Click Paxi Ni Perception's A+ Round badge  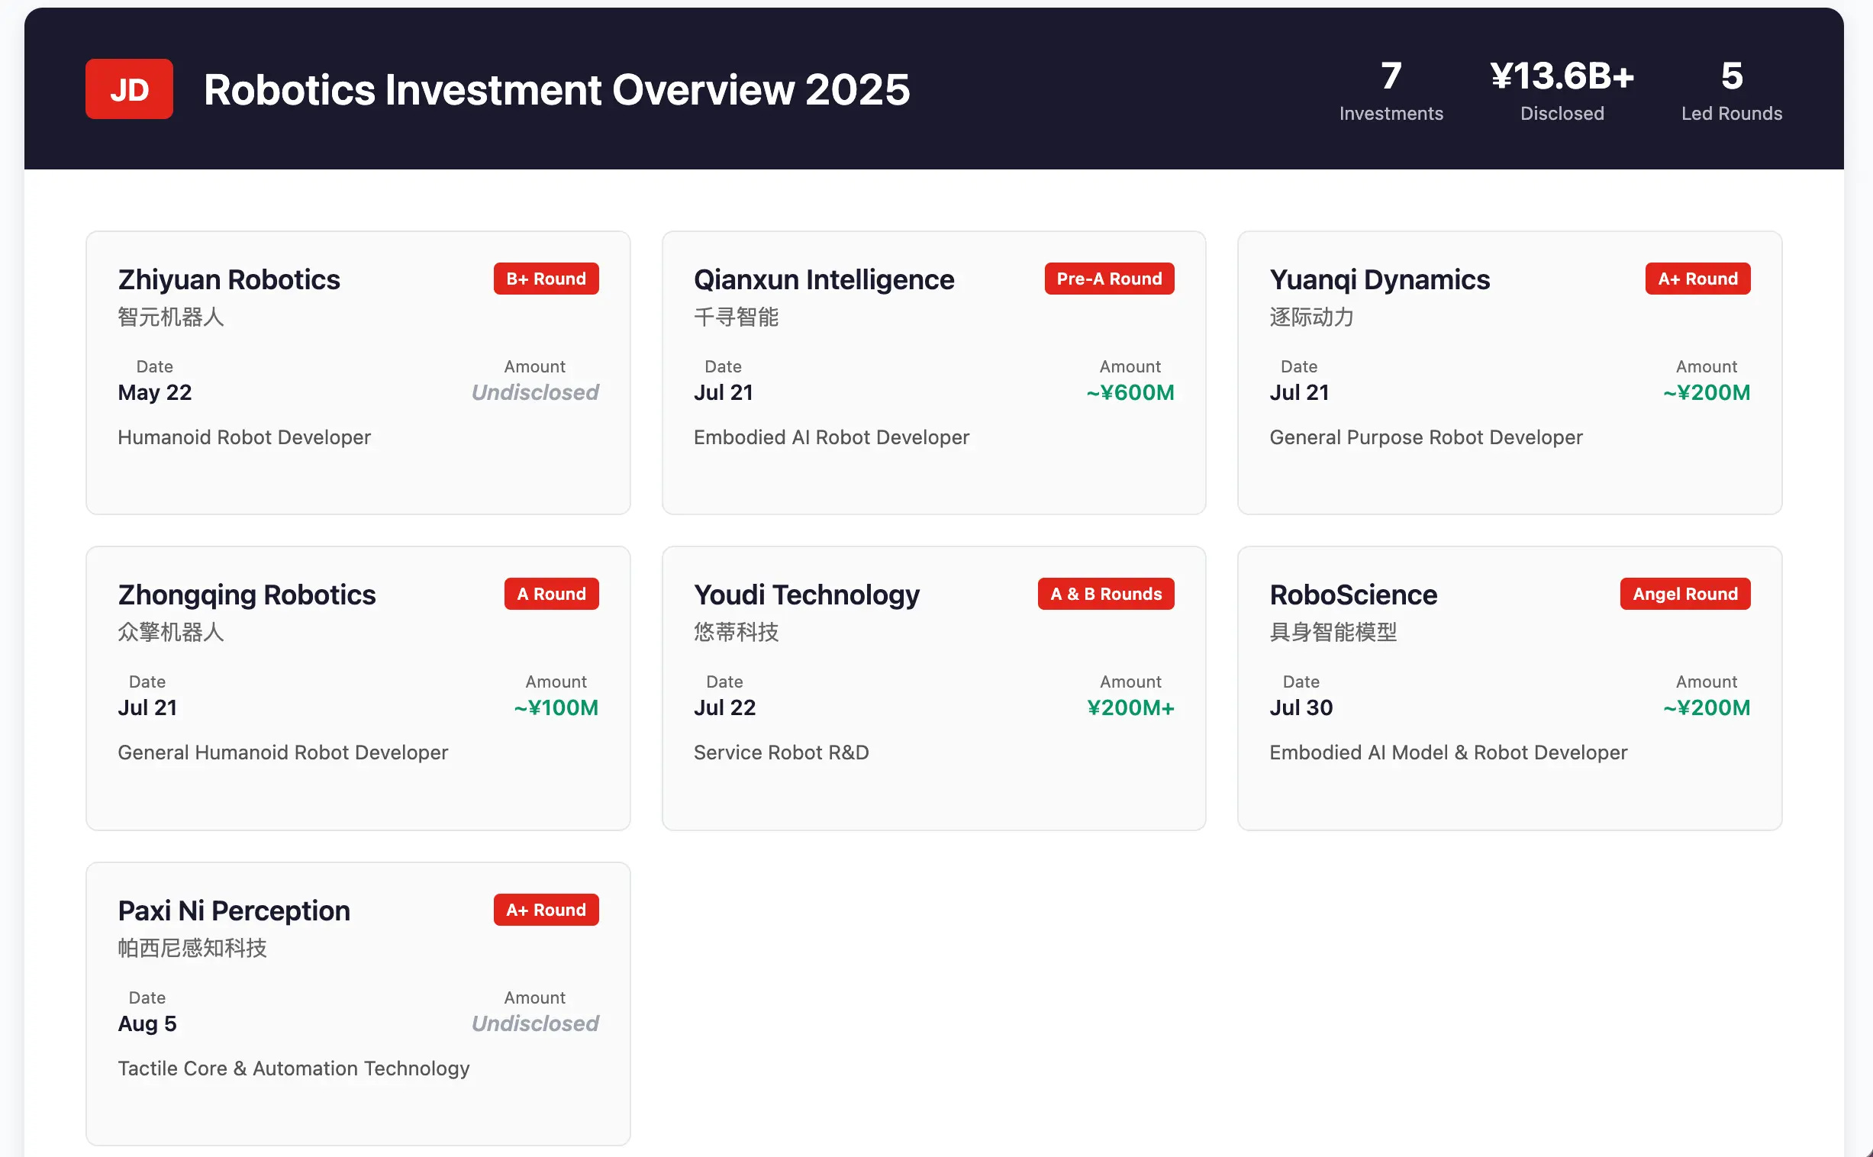546,910
